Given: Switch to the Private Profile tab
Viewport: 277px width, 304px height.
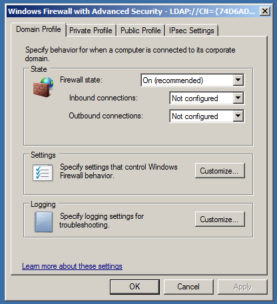Looking at the screenshot, I should point(91,31).
